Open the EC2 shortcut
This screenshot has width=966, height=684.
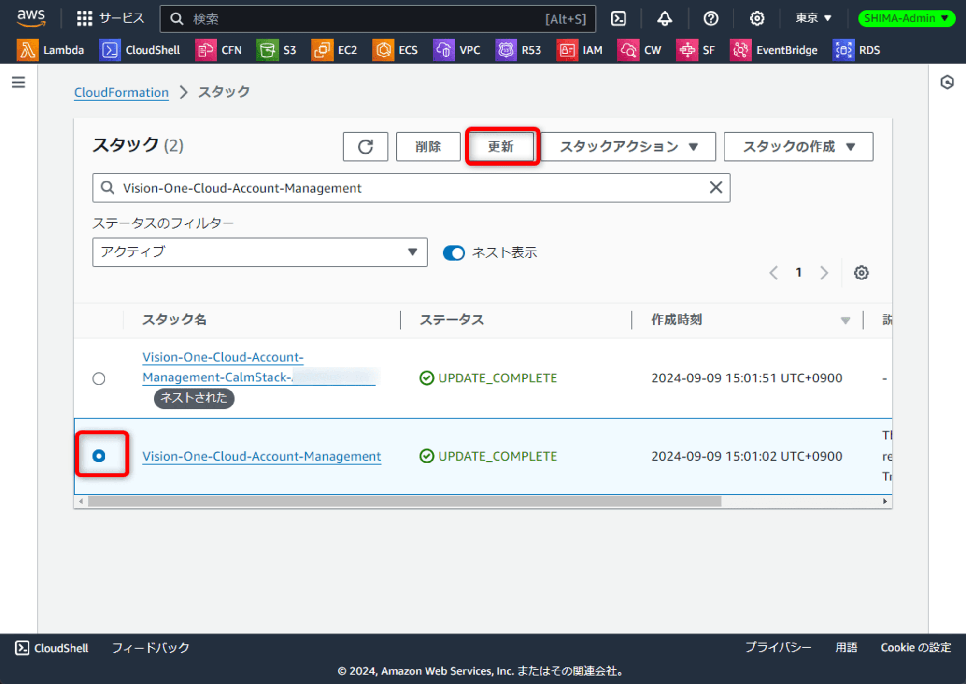(334, 50)
